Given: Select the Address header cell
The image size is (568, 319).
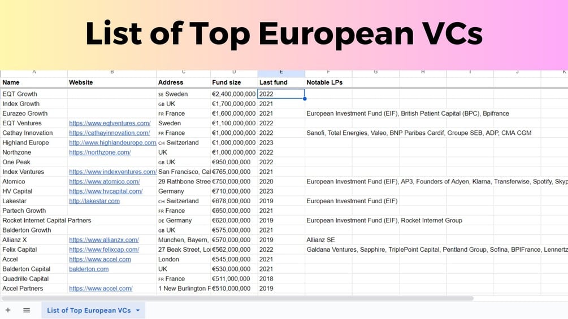Looking at the screenshot, I should click(184, 82).
